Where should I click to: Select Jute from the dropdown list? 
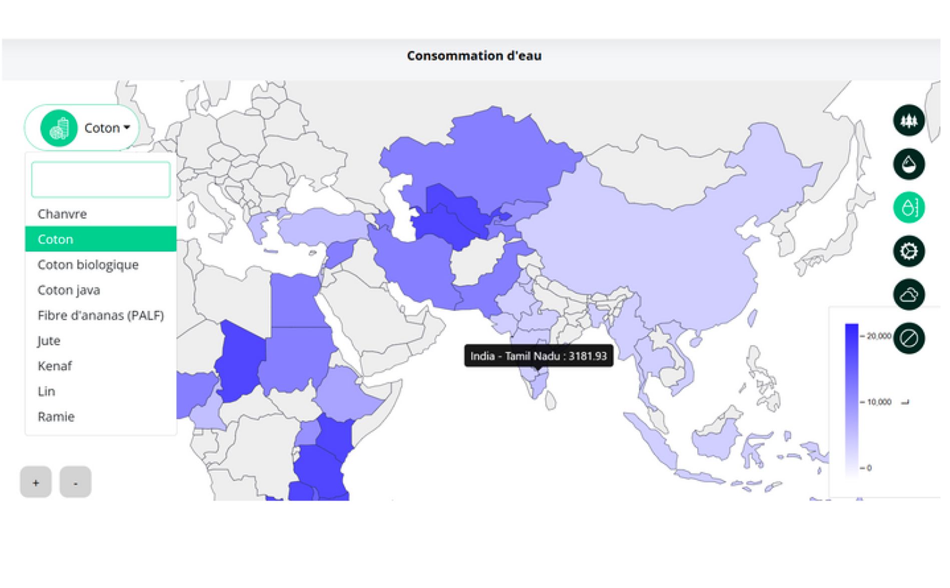pyautogui.click(x=49, y=341)
